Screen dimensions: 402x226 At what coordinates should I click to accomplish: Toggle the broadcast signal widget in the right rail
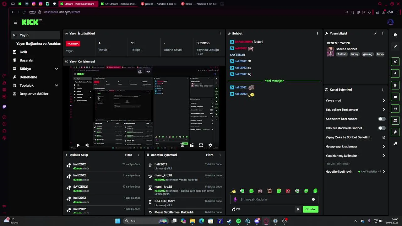(x=395, y=109)
